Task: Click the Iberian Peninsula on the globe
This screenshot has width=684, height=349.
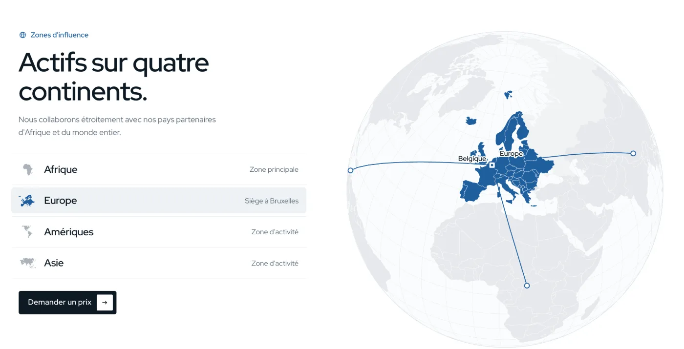Action: coord(472,191)
